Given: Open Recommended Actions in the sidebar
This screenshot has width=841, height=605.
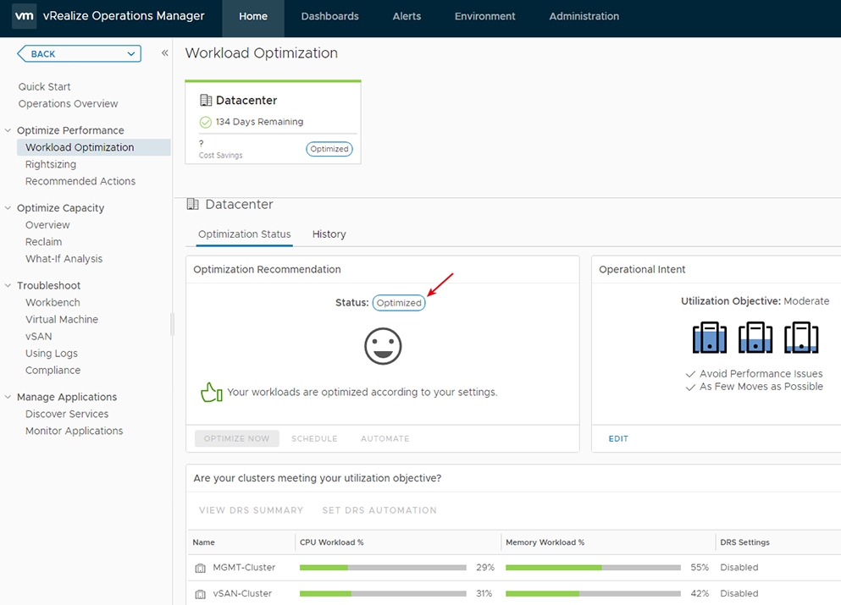Looking at the screenshot, I should (80, 182).
